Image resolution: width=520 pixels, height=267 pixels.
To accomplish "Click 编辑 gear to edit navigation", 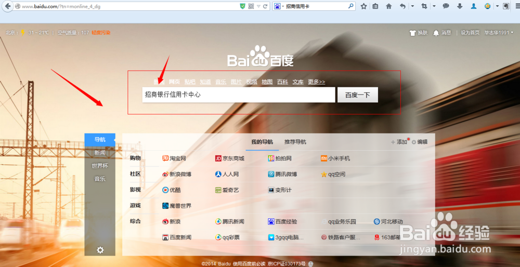I will (x=420, y=142).
